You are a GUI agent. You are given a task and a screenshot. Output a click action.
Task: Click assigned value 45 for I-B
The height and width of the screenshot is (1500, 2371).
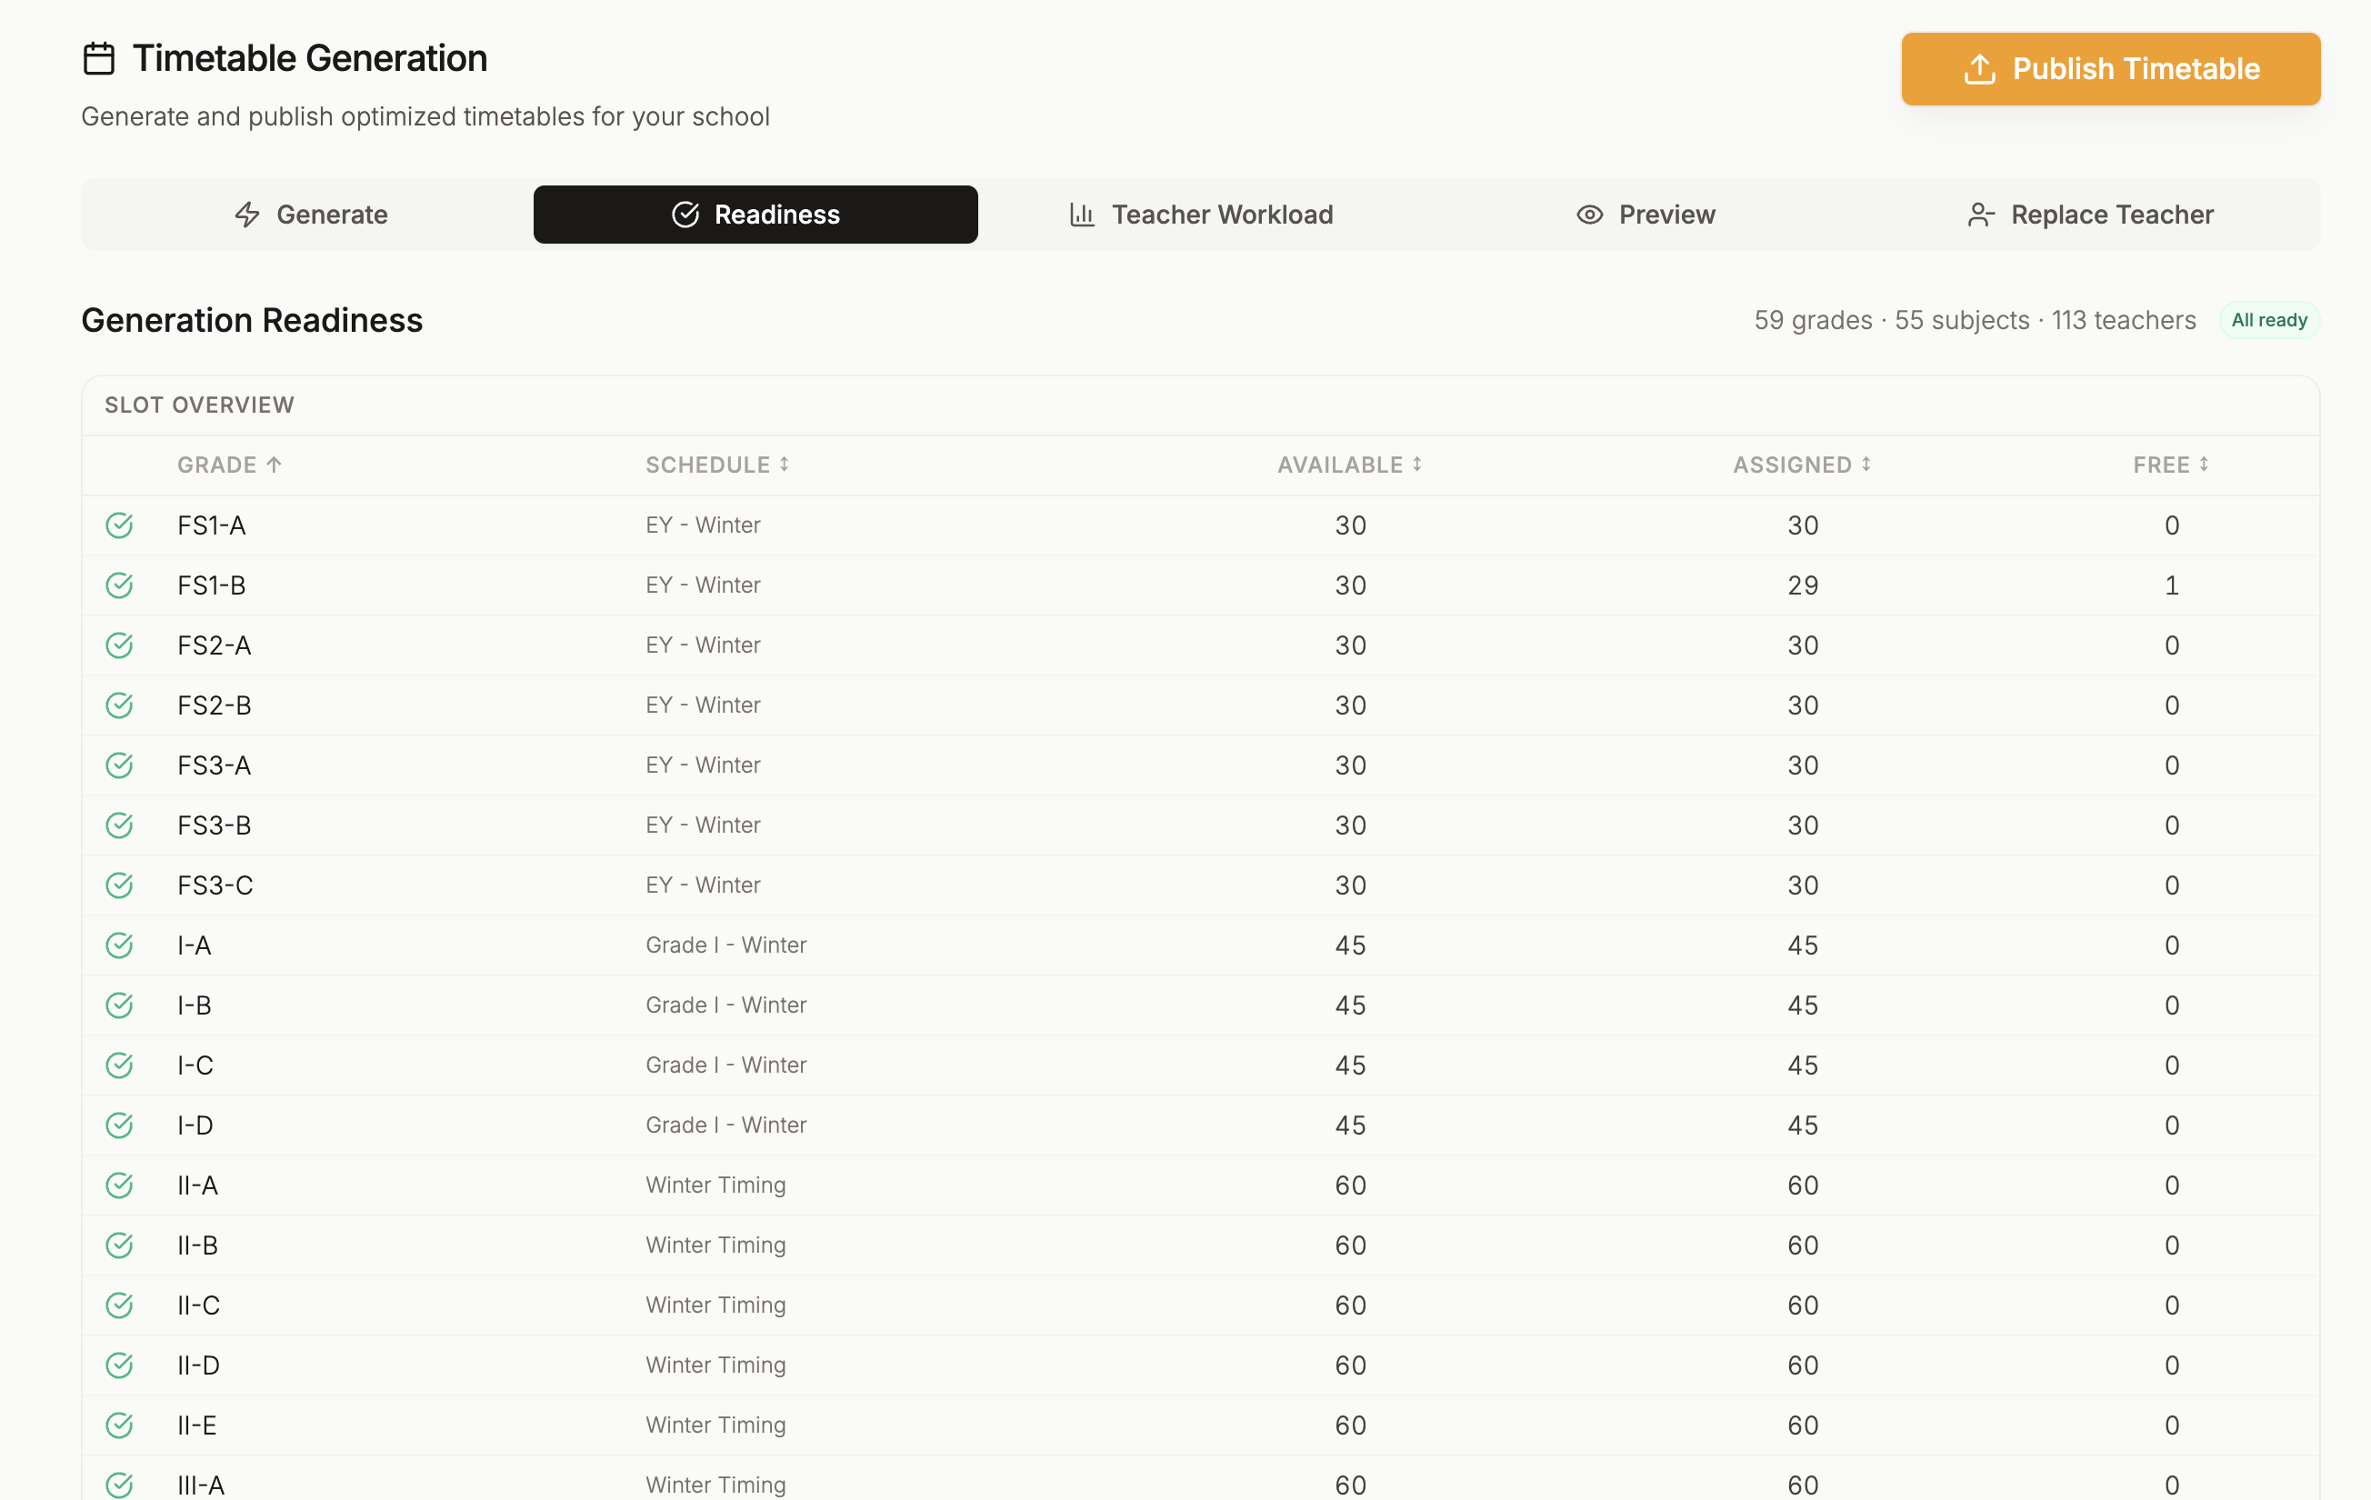(x=1803, y=1005)
